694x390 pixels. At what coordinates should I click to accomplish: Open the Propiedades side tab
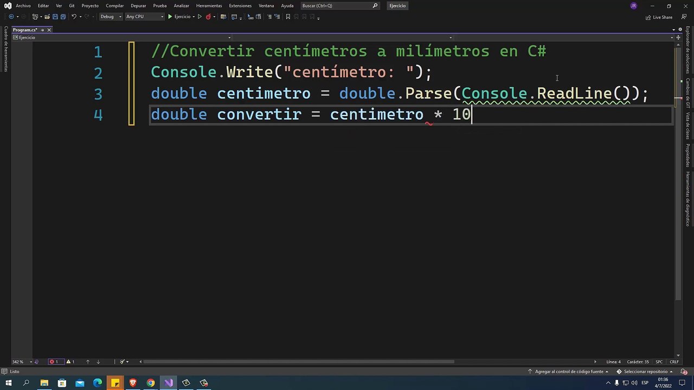(687, 155)
